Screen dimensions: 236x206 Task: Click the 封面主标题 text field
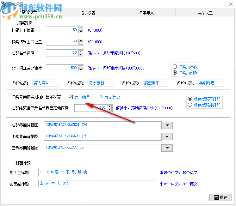point(97,172)
